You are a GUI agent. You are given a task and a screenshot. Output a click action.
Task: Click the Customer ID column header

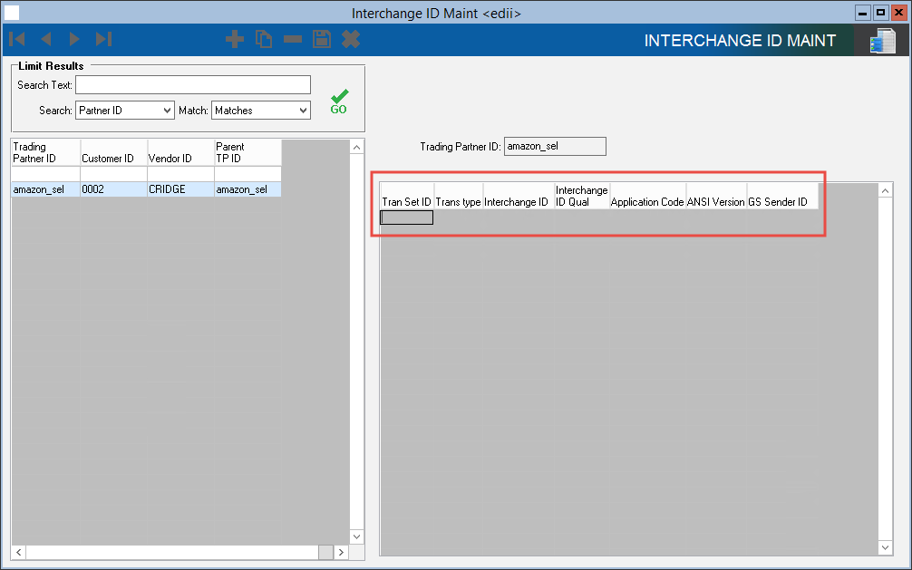[x=113, y=152]
